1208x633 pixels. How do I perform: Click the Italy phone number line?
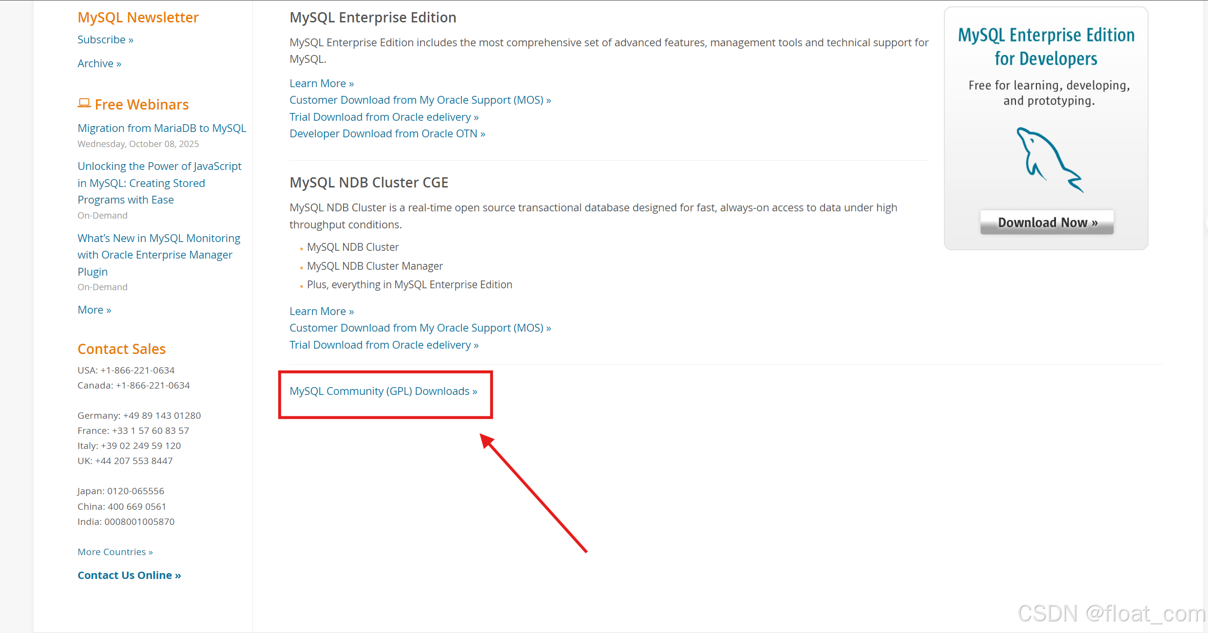(x=129, y=446)
